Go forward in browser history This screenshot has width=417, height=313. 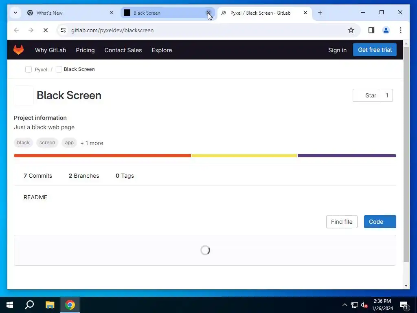click(x=31, y=30)
